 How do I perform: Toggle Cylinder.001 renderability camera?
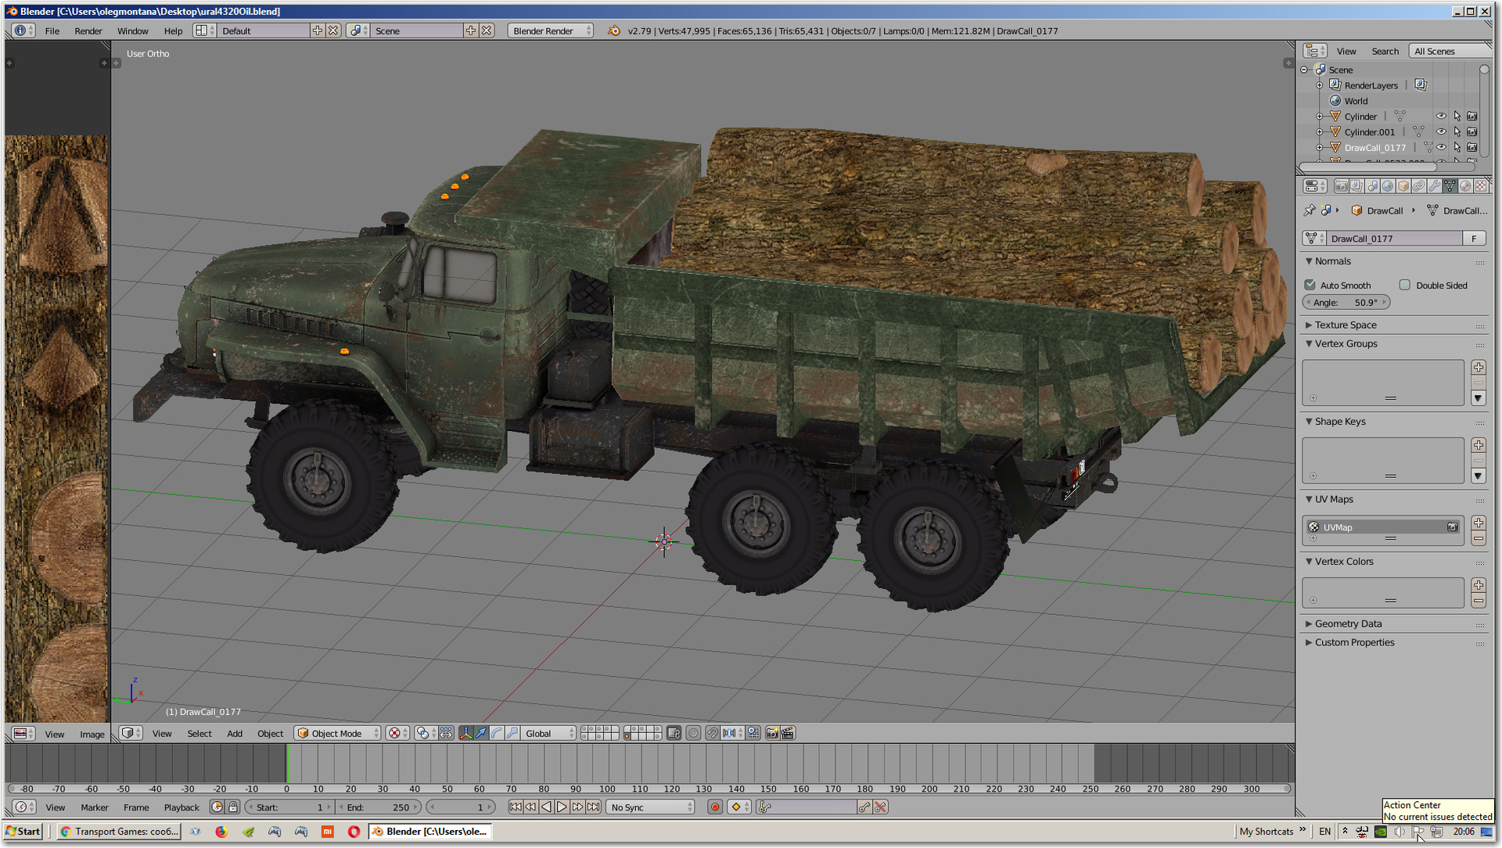coord(1471,131)
